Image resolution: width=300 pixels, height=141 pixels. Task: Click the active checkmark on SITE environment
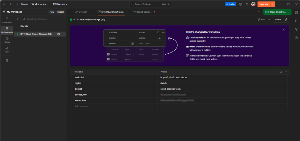coord(59,34)
